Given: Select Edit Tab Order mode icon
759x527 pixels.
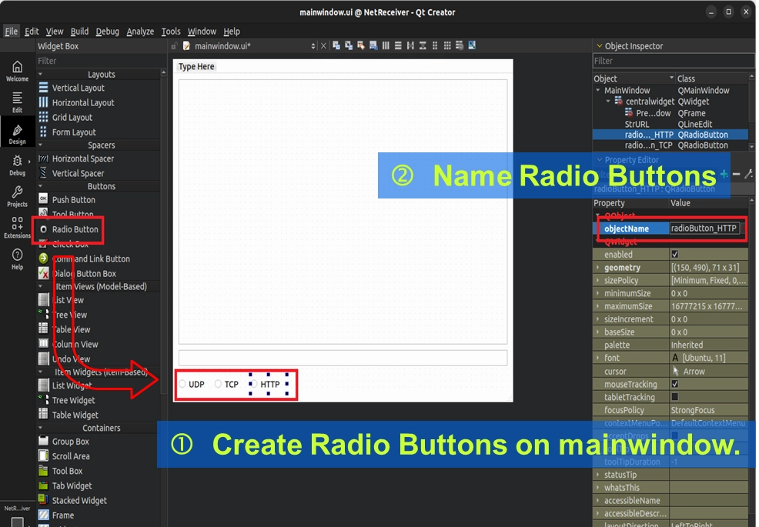Looking at the screenshot, I should pos(373,46).
